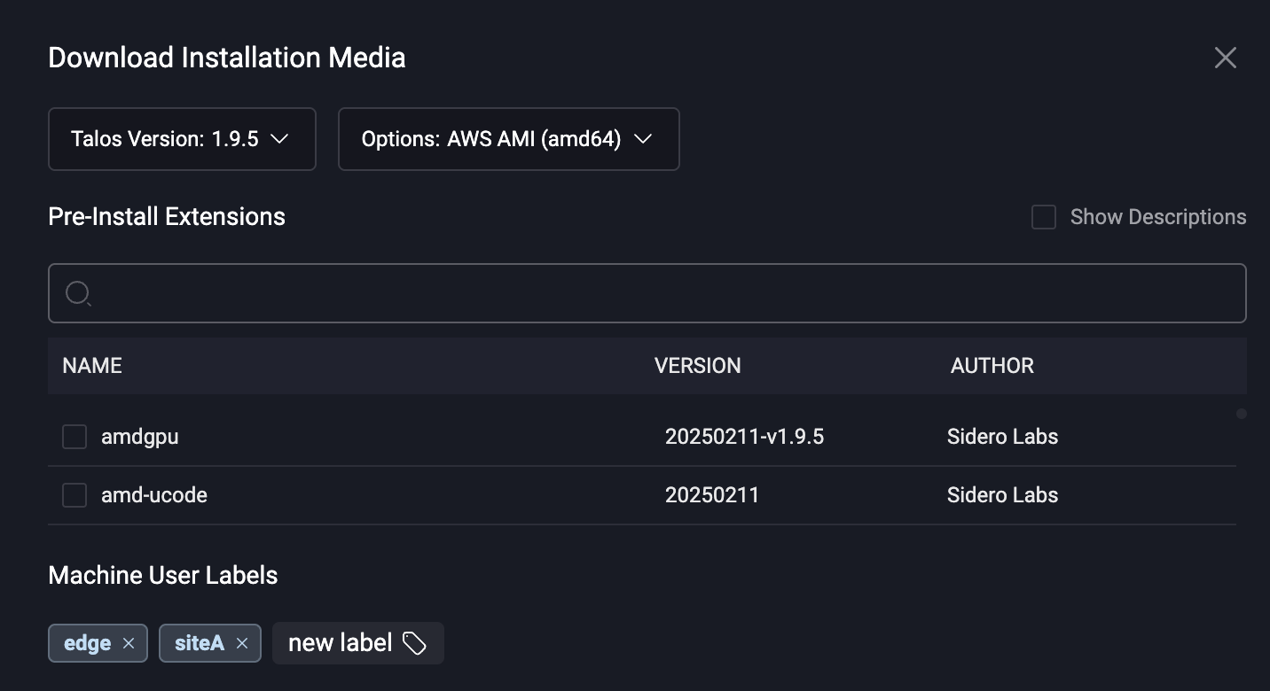Viewport: 1270px width, 691px height.
Task: Open the Options AWS AMI dropdown
Action: pos(509,139)
